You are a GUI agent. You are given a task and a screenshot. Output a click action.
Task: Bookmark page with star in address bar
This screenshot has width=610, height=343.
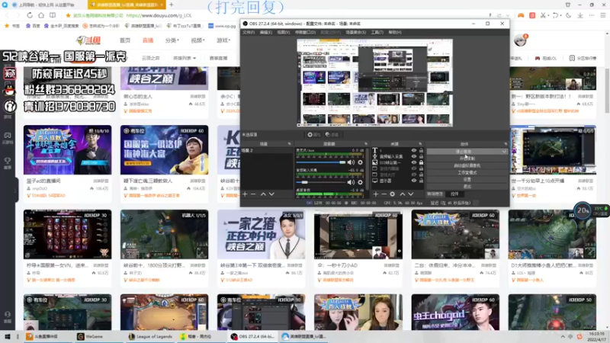(x=68, y=15)
